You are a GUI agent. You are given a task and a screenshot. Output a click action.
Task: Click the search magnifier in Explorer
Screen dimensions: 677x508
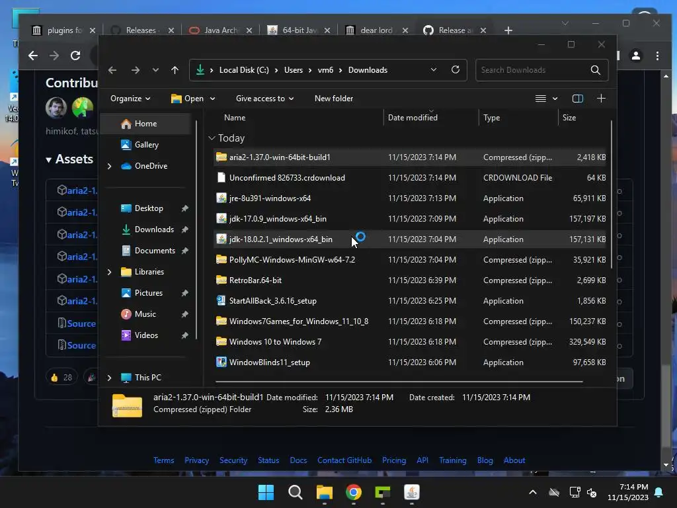tap(596, 70)
